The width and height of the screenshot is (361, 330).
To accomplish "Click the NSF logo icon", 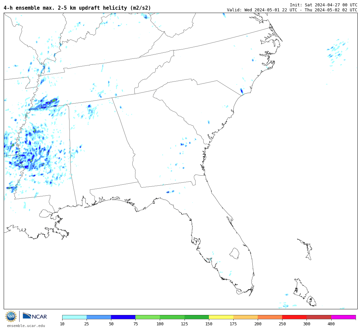I will [11, 316].
